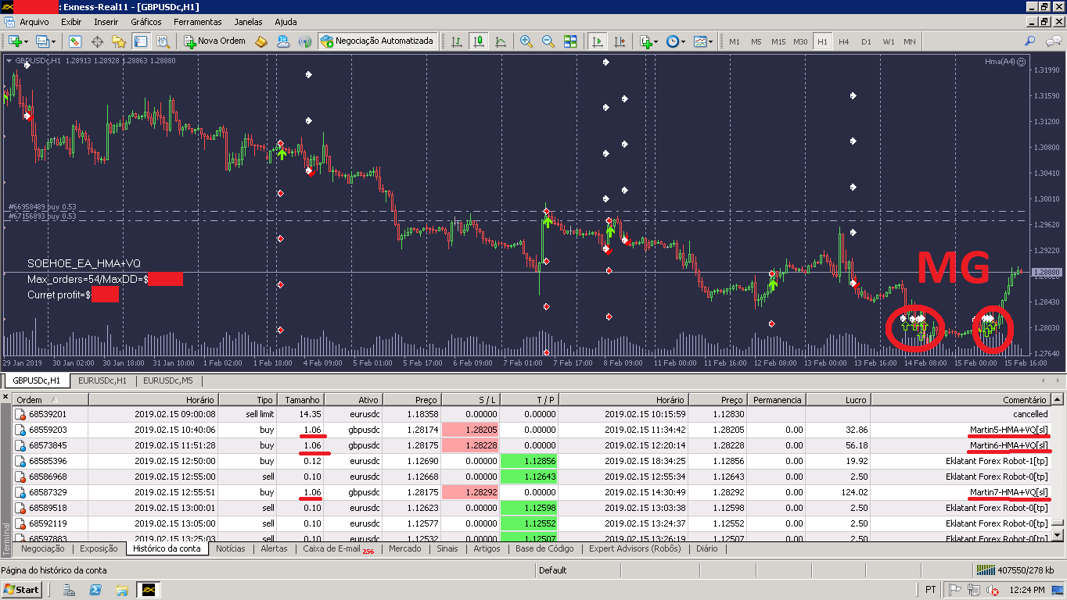Open the Gráficos menu
Image resolution: width=1067 pixels, height=600 pixels.
tap(146, 22)
